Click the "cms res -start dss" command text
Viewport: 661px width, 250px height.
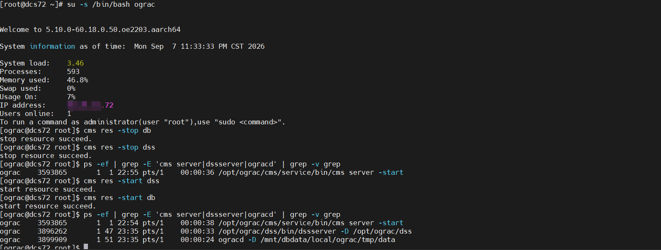[122, 181]
